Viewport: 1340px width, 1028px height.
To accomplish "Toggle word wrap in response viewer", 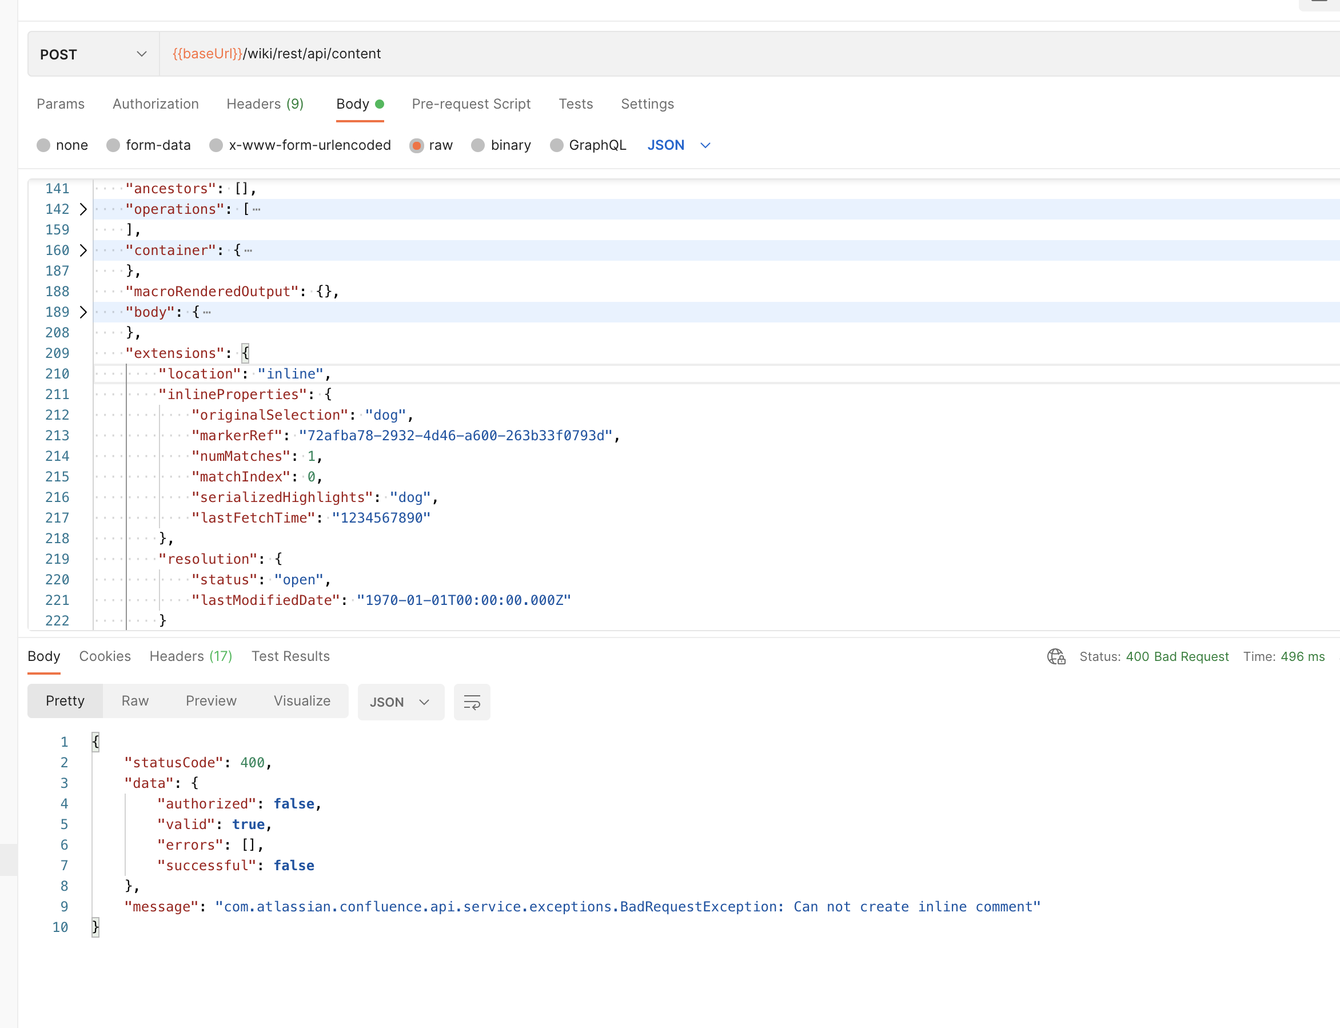I will (472, 702).
